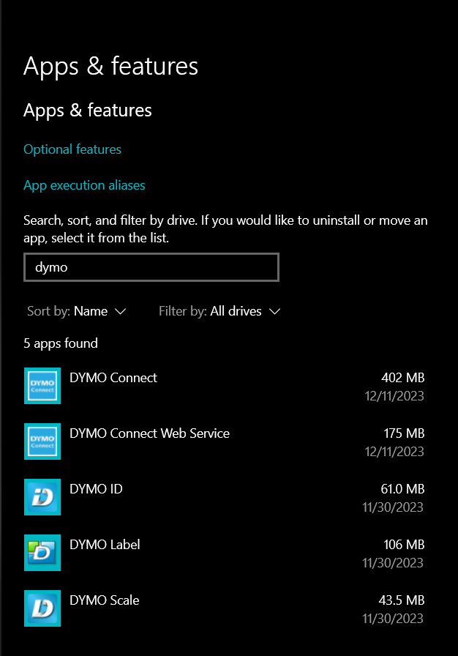Click the 106 MB size of DYMO Label
Viewport: 458px width, 656px height.
coord(403,545)
